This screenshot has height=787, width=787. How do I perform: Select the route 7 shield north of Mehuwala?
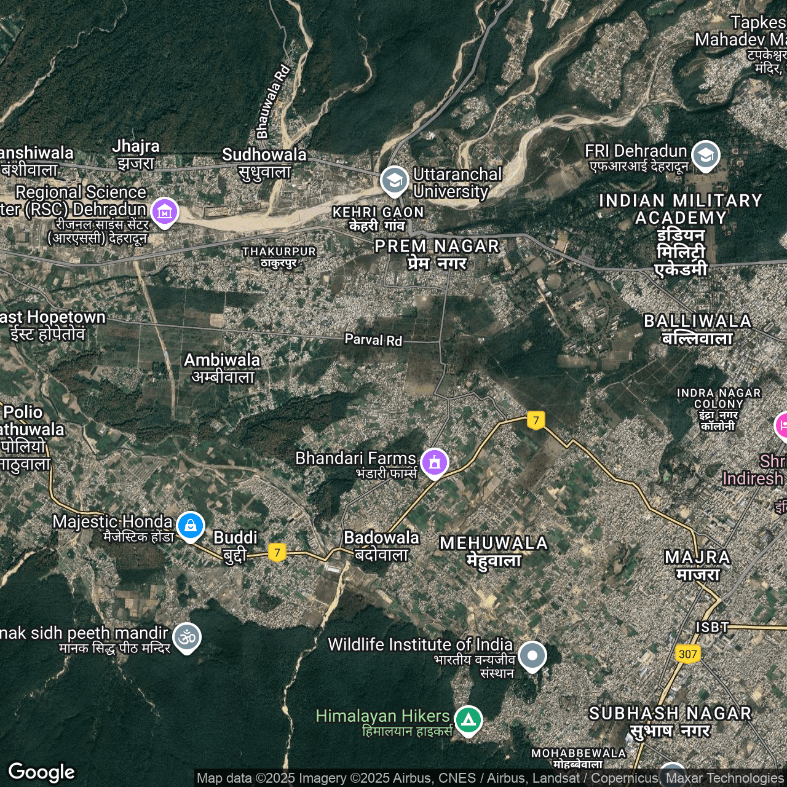[x=536, y=420]
